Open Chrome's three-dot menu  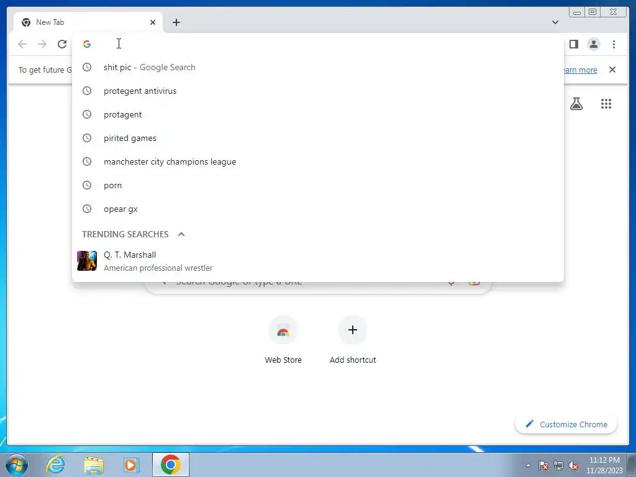614,44
